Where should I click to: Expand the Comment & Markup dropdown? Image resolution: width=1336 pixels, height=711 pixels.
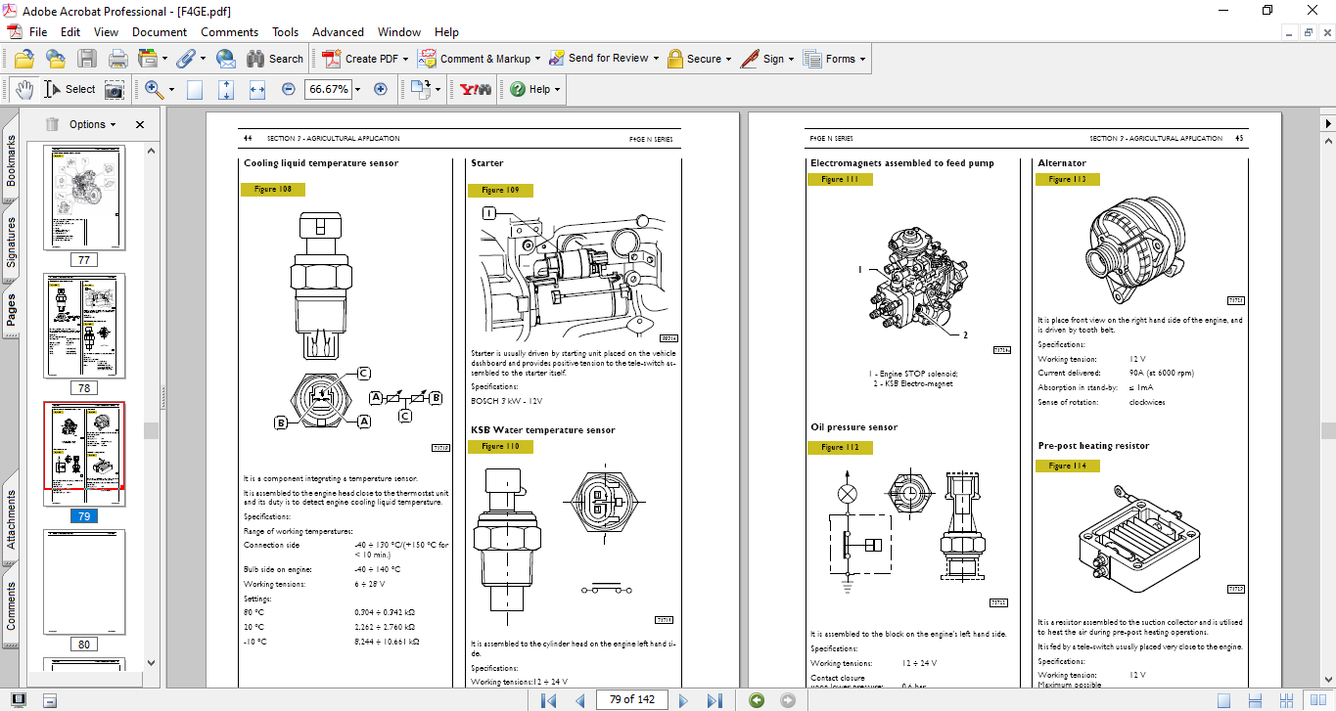click(539, 59)
